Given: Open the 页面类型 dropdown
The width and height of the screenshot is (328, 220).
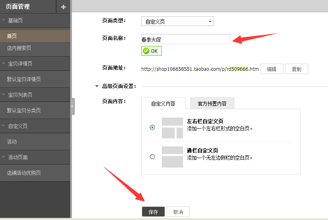Looking at the screenshot, I should click(177, 22).
